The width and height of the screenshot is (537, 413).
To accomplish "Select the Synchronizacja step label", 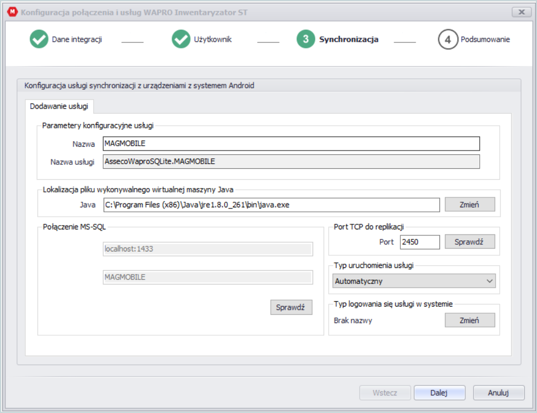I will click(348, 39).
